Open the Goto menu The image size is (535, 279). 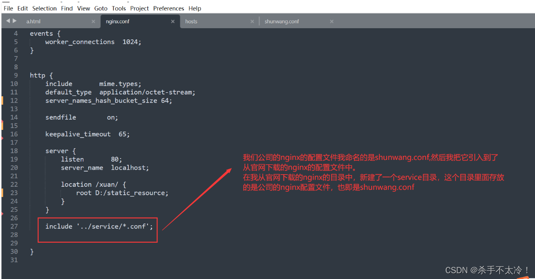tap(100, 8)
